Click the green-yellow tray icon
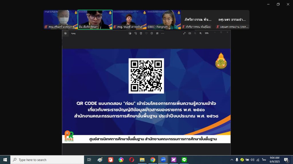 coord(242,160)
